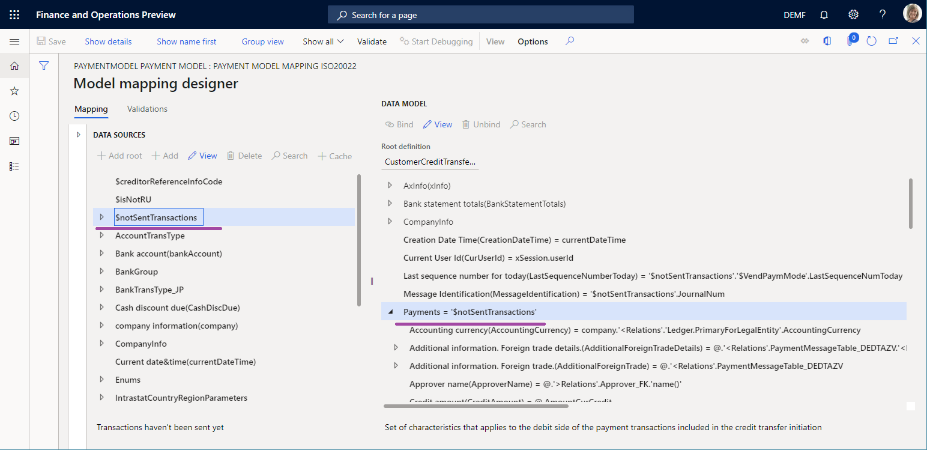This screenshot has width=927, height=450.
Task: Open system settings gear
Action: [853, 14]
